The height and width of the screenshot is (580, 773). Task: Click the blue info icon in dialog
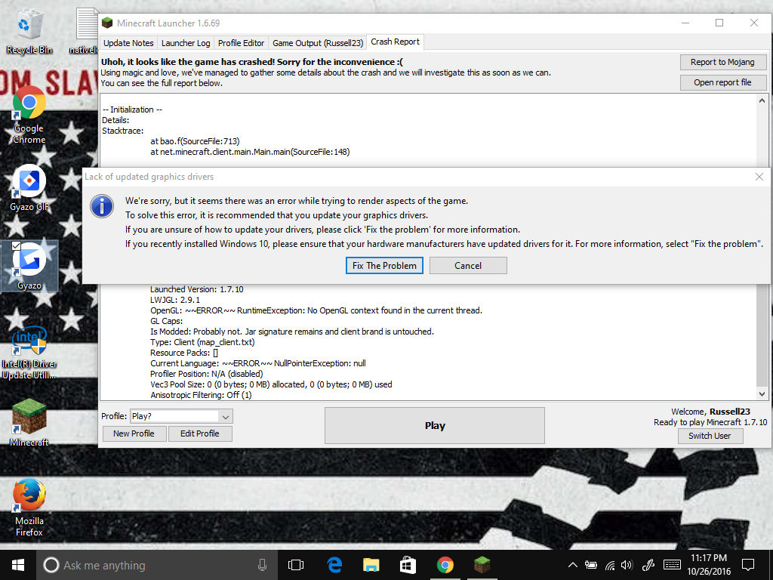[x=102, y=206]
